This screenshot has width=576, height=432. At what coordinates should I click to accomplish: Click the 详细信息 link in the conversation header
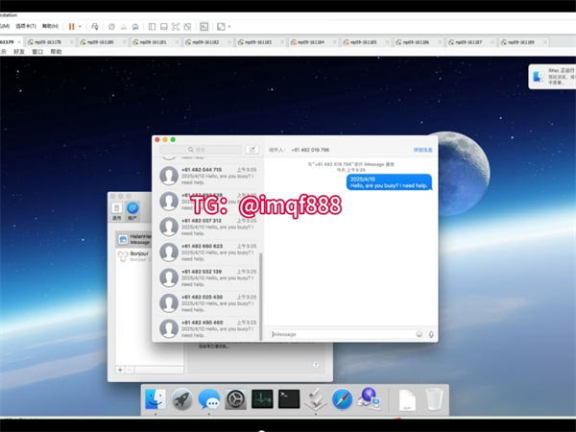click(x=422, y=150)
